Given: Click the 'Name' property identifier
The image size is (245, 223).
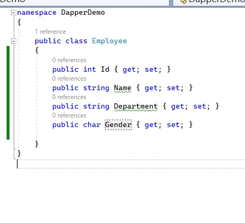Looking at the screenshot, I should tap(123, 88).
